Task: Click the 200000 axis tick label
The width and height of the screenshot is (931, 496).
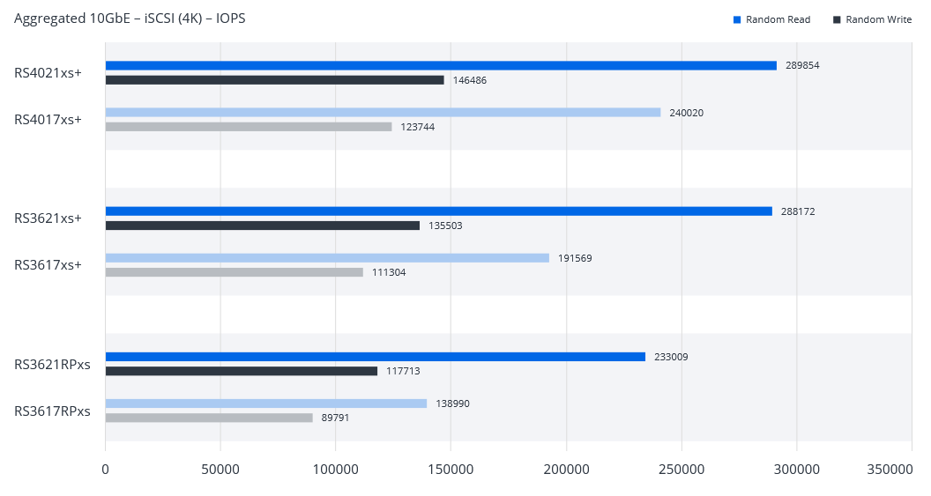Action: pos(566,470)
